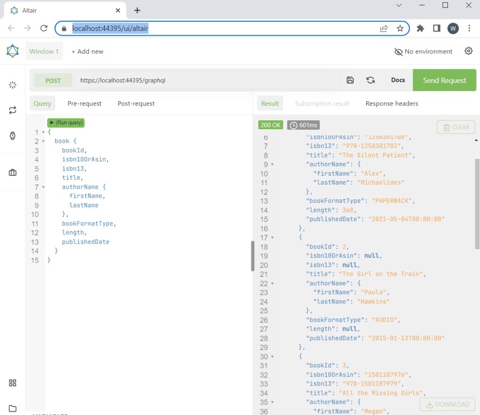This screenshot has height=415, width=480.
Task: Click the watch icon in sidebar
Action: coord(13,136)
